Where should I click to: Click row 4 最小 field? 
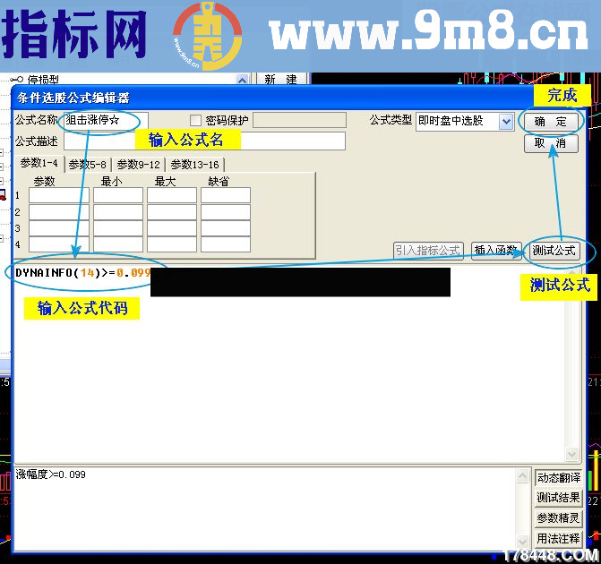(118, 244)
